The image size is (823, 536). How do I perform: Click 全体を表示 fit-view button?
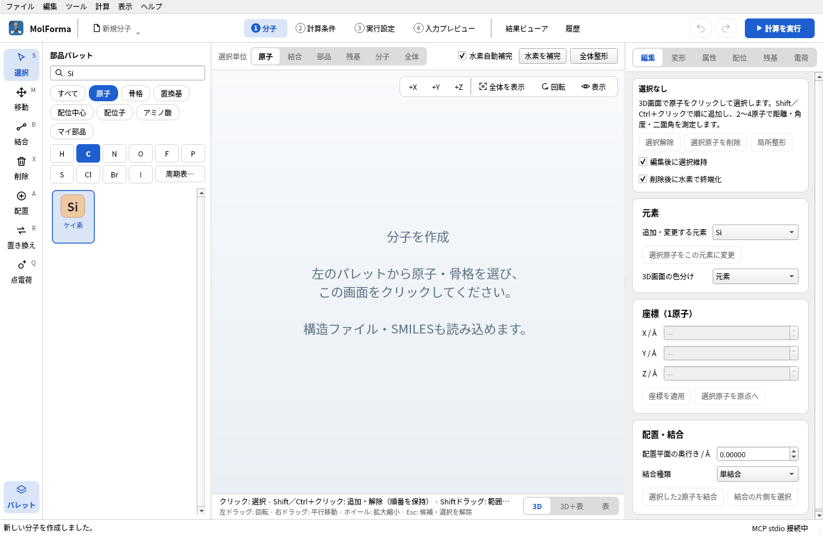(502, 87)
